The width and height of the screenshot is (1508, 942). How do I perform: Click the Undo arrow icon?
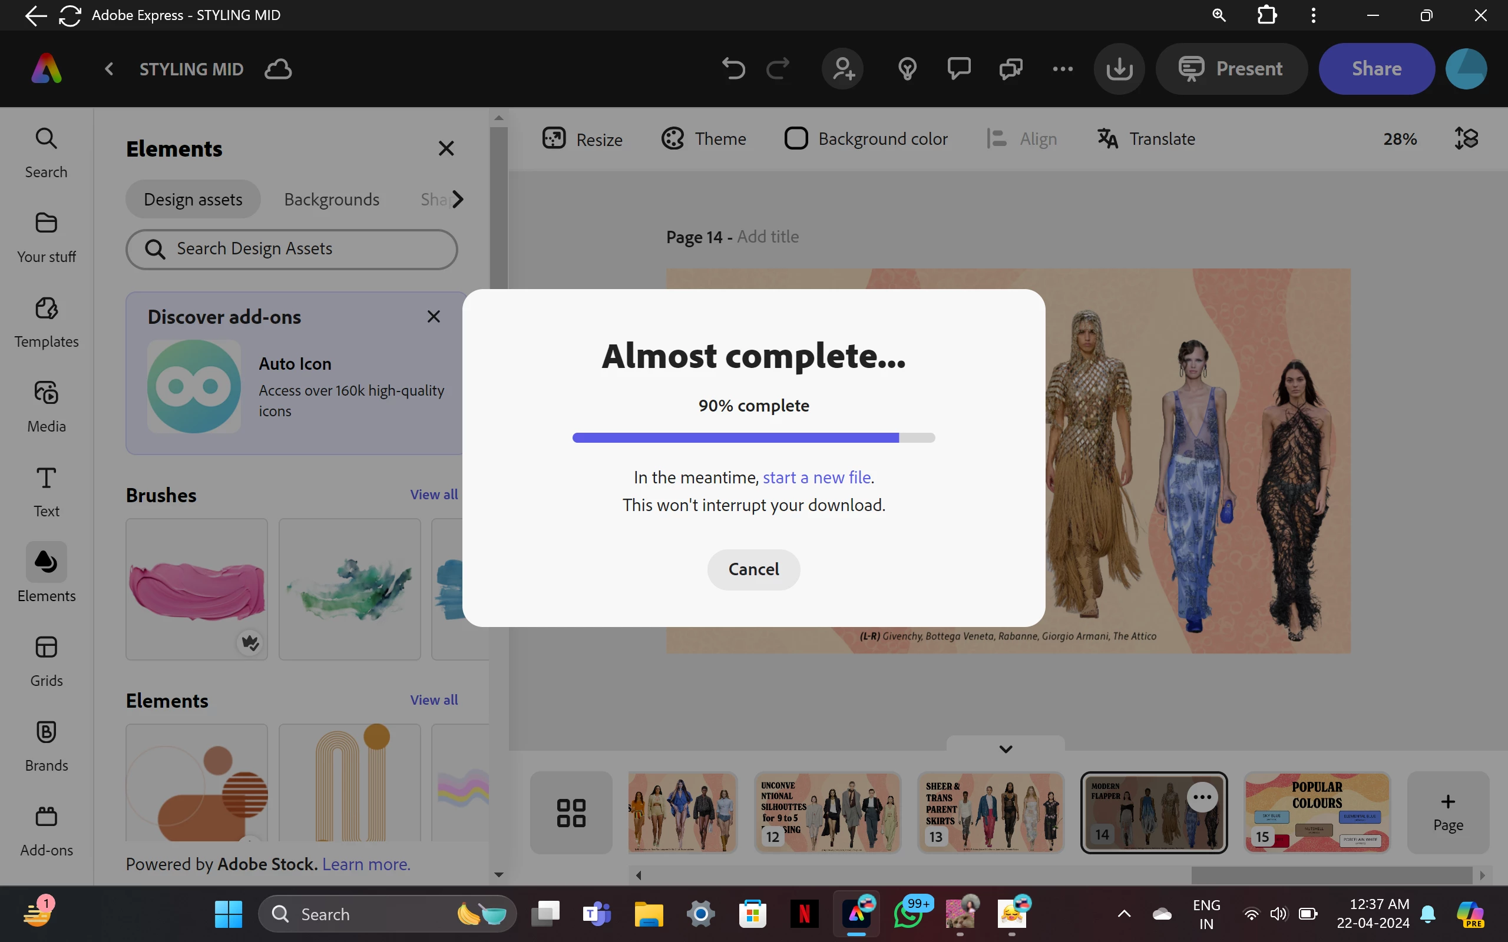point(733,68)
